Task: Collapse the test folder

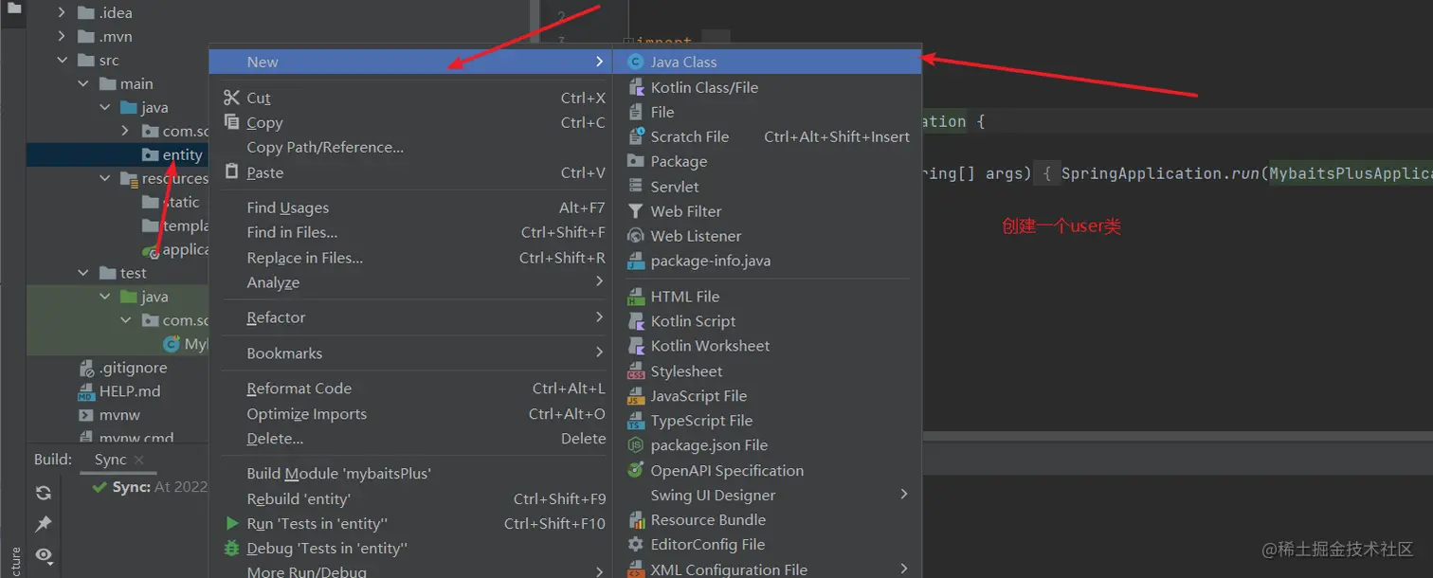Action: coord(83,273)
